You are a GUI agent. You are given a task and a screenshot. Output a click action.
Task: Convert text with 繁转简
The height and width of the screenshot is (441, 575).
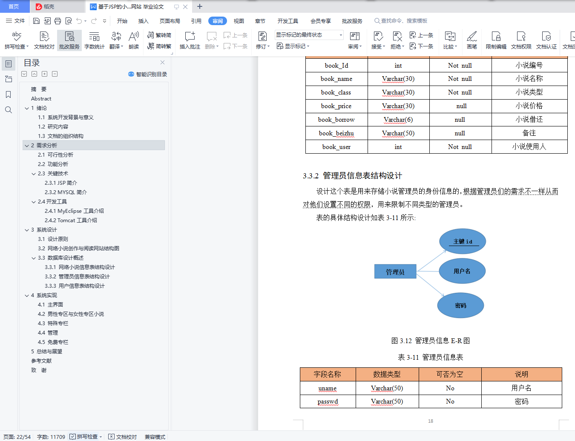(159, 35)
